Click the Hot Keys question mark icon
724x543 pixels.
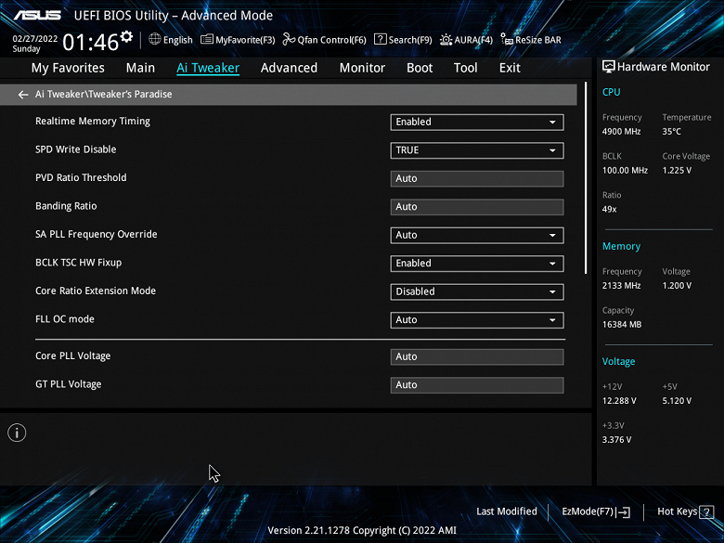click(x=706, y=511)
